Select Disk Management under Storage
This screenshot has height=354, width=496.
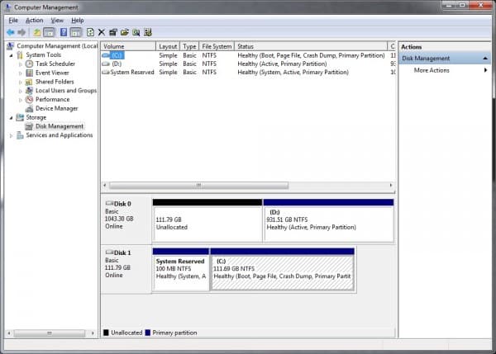pos(60,126)
